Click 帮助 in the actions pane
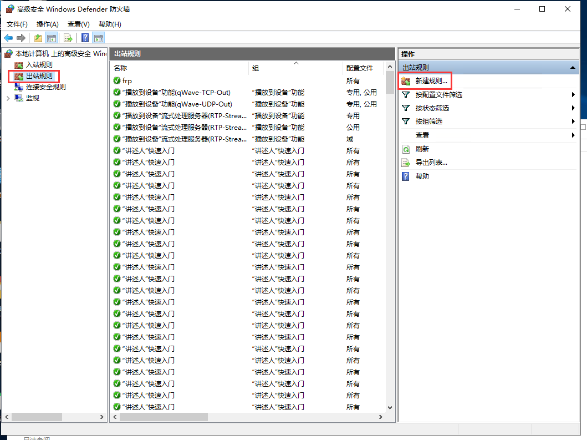 (x=422, y=176)
